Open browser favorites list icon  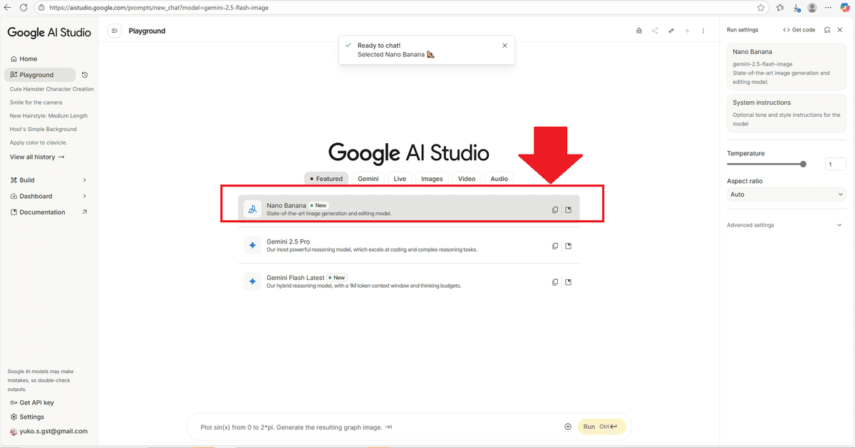click(x=780, y=7)
